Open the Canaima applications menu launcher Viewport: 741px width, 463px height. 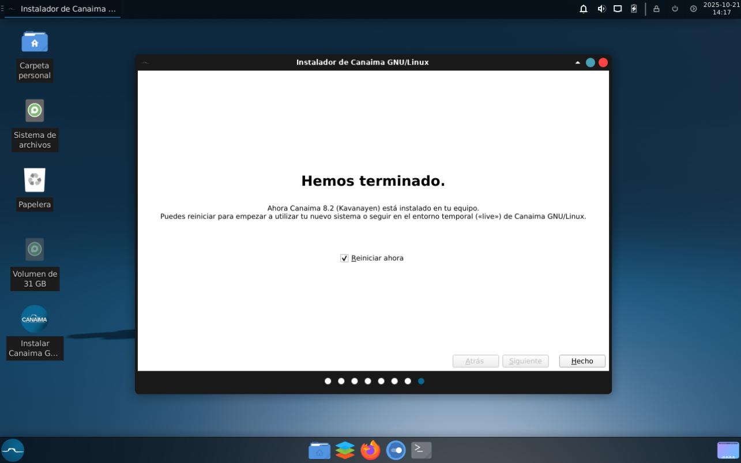pyautogui.click(x=13, y=450)
